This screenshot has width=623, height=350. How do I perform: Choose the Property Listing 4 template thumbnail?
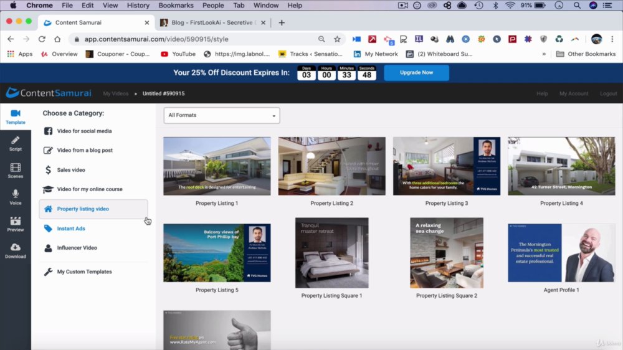click(x=561, y=166)
